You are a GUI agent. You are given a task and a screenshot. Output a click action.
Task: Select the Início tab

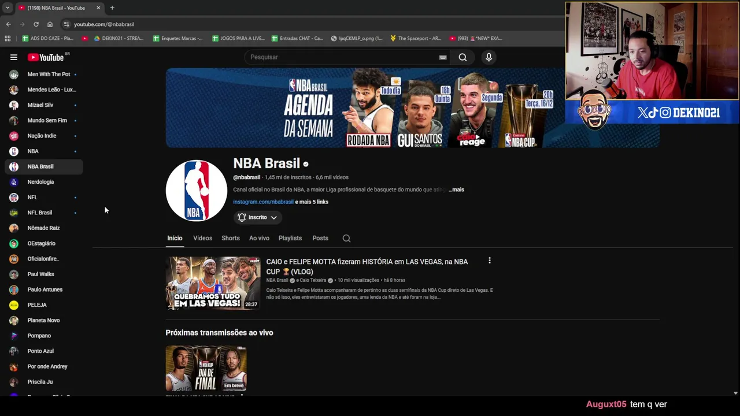pos(175,238)
